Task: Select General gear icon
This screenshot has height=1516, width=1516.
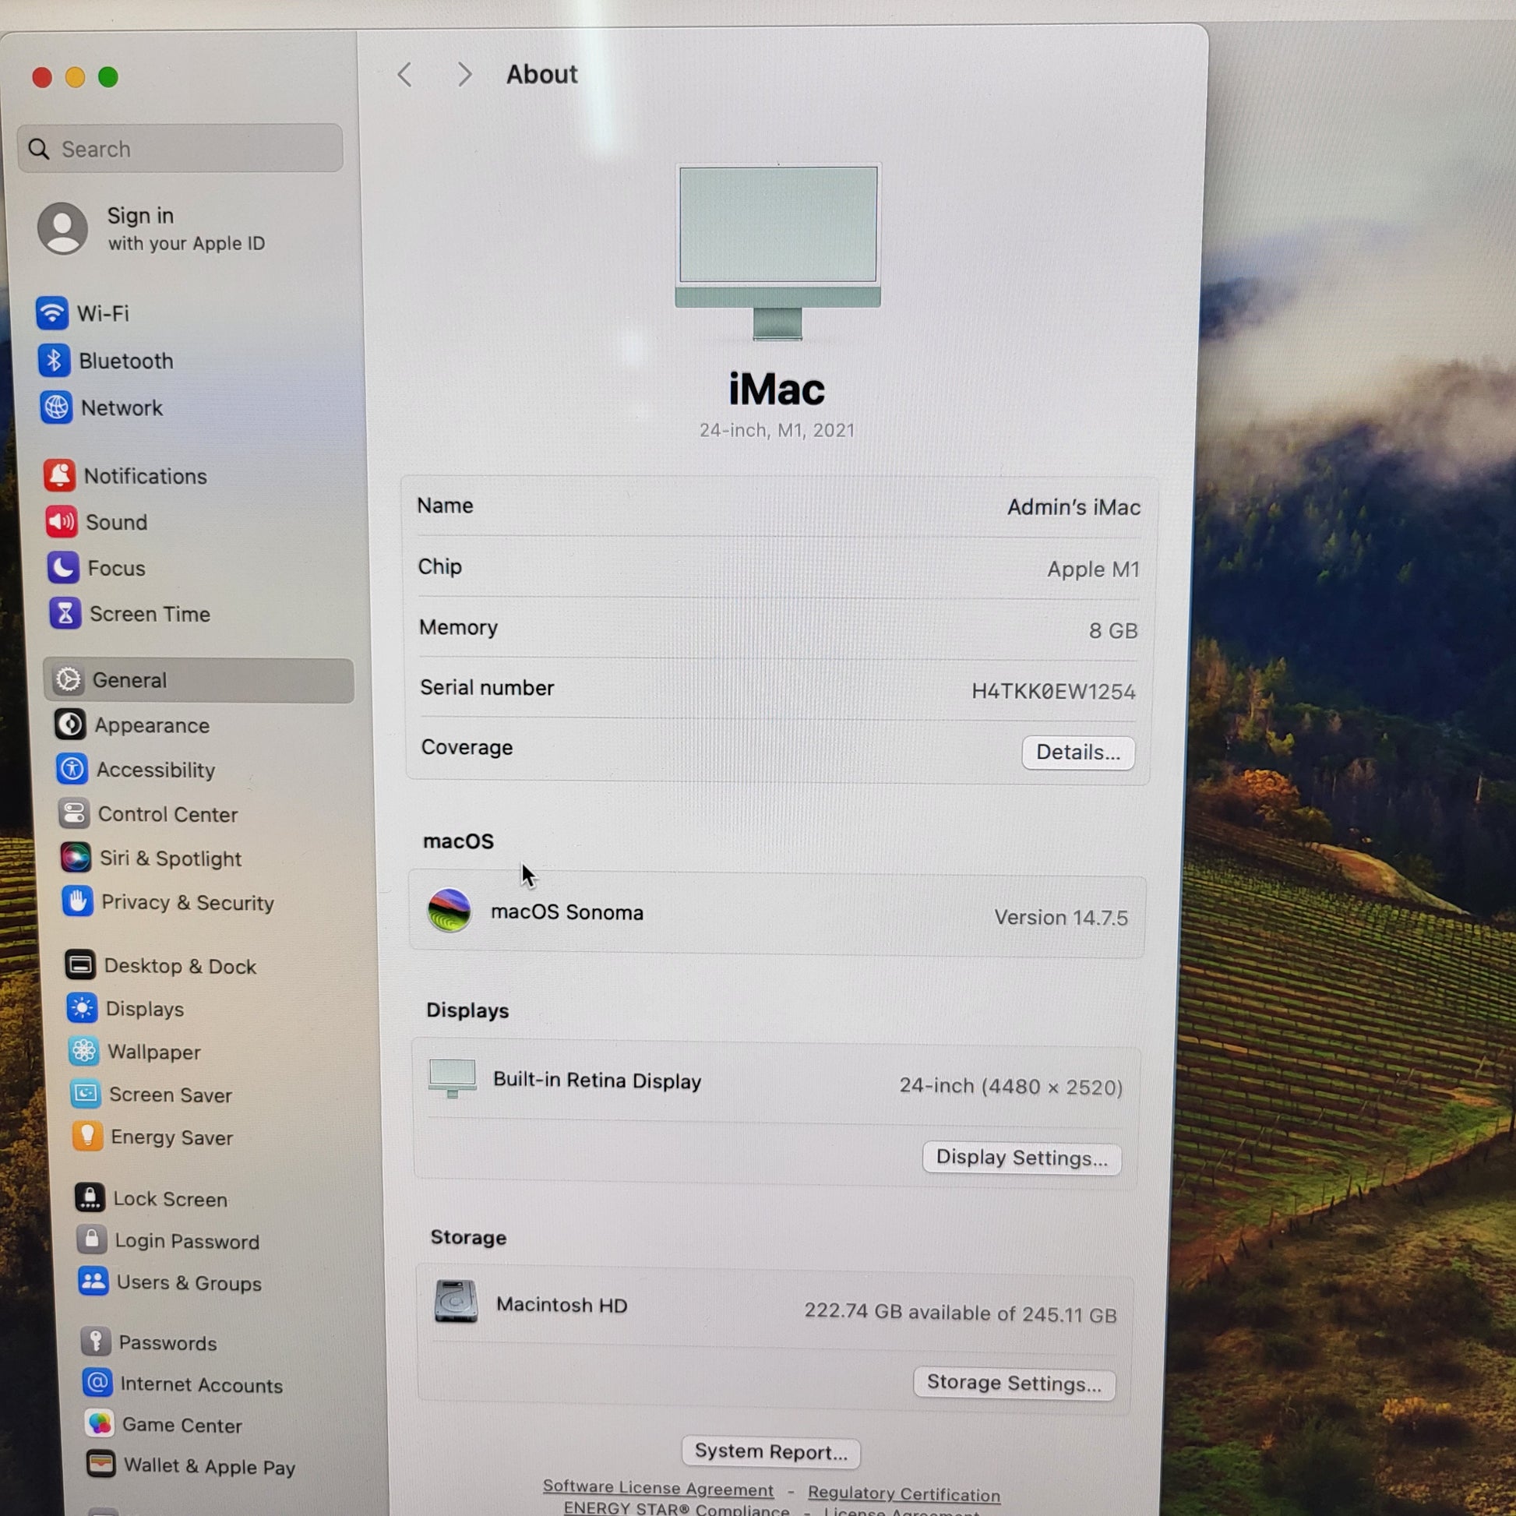Action: tap(69, 679)
